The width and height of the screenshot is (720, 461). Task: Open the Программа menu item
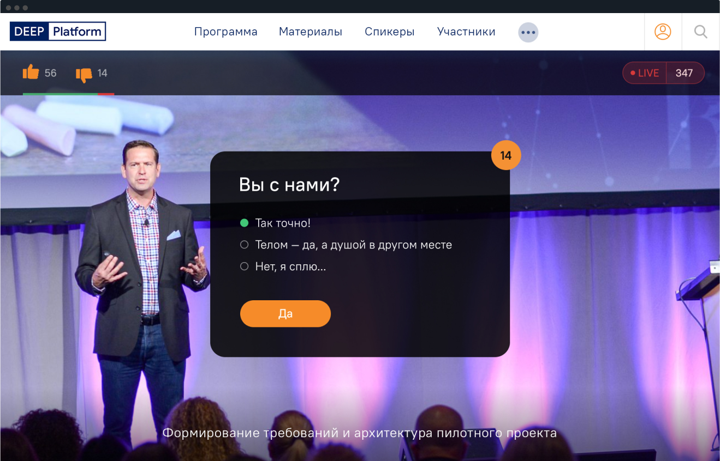[x=225, y=32]
